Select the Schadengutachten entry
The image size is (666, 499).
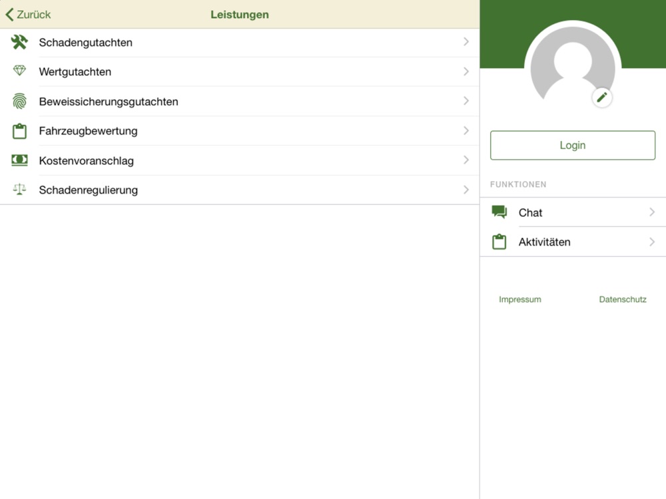click(x=240, y=43)
